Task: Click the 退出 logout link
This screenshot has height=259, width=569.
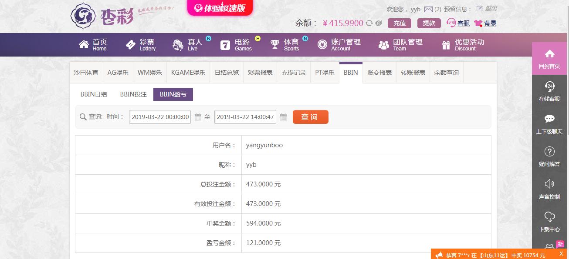Action: 491,9
